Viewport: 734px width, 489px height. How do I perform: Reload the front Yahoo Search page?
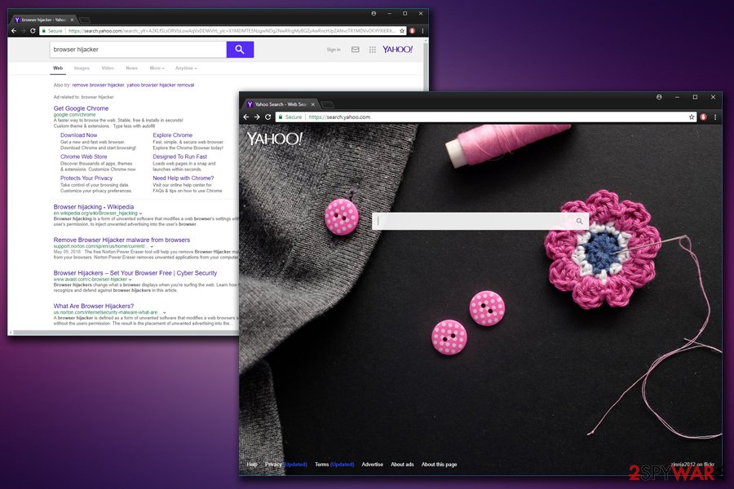tap(268, 117)
